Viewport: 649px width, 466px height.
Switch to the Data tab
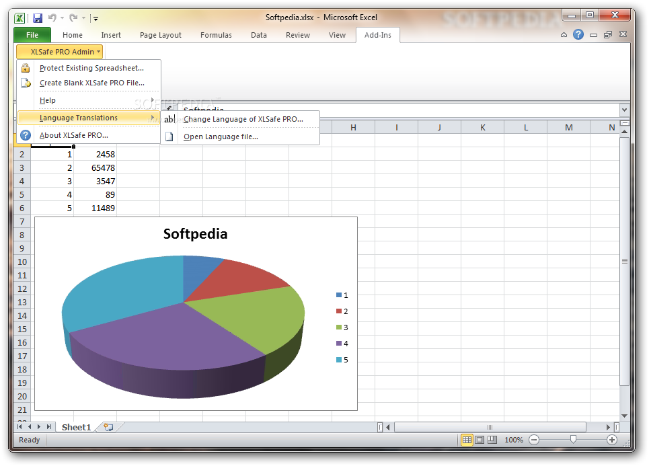(x=259, y=35)
